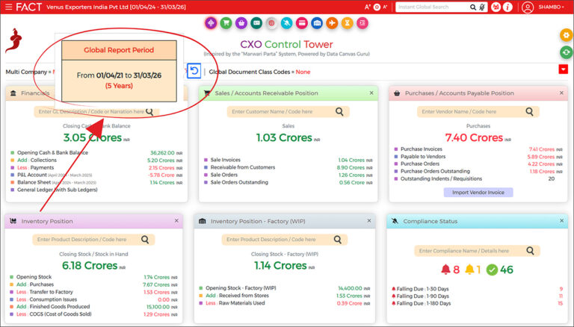Close the Compliance Status card
Viewport: 574px width, 327px height.
coord(561,221)
